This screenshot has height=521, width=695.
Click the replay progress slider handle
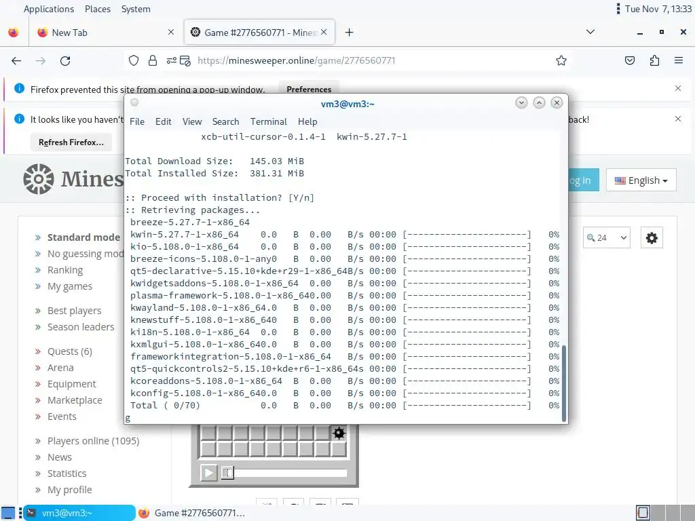coord(227,473)
